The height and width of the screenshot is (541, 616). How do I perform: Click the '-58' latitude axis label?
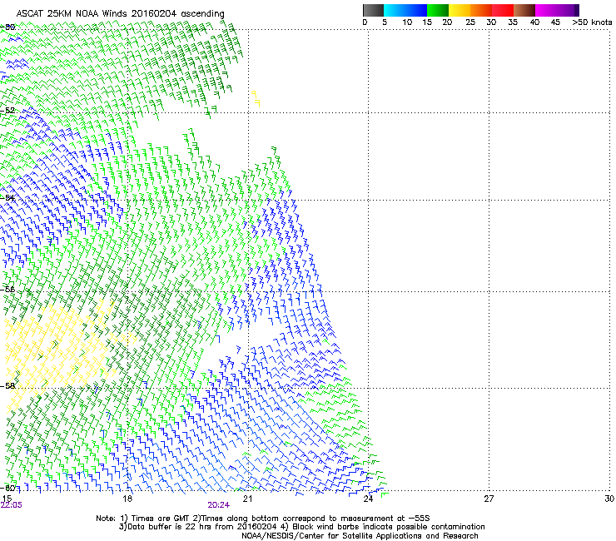click(7, 386)
